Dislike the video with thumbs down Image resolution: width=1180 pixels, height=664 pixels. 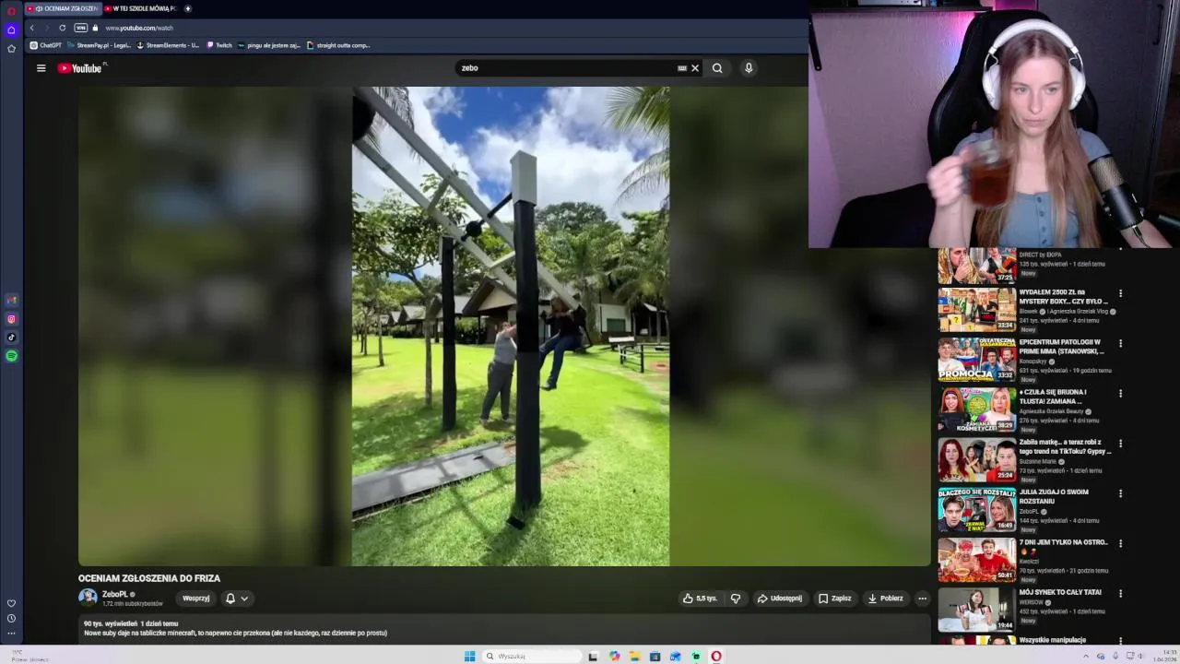736,599
